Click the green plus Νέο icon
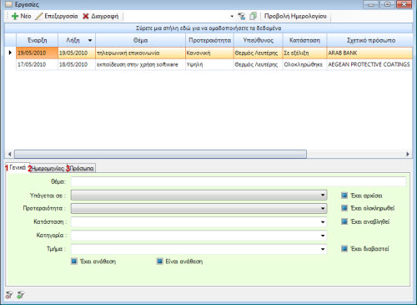The height and width of the screenshot is (305, 417). tap(15, 16)
